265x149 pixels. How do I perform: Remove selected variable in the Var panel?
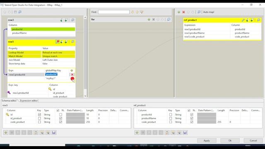pos(154,19)
